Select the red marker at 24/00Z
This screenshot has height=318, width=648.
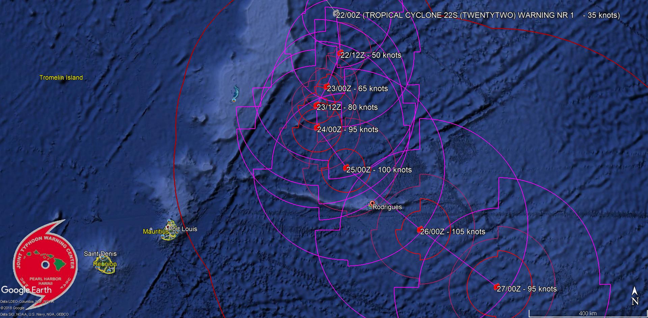[317, 128]
